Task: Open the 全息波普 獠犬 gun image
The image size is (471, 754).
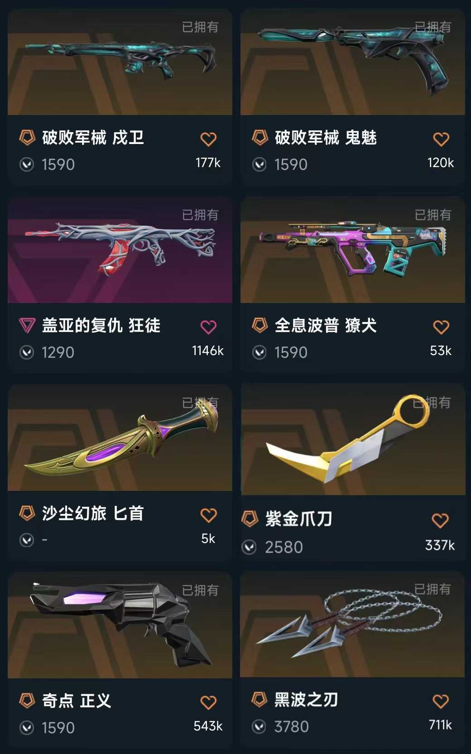Action: point(353,250)
